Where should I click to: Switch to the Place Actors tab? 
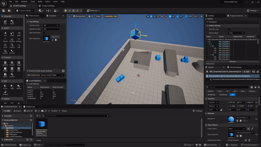click(33, 16)
